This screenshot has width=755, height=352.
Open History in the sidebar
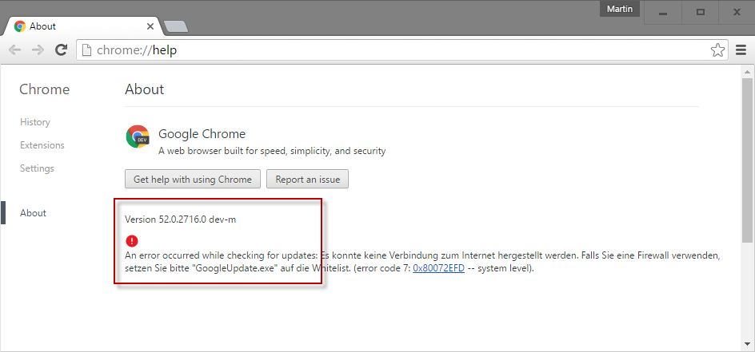[34, 122]
